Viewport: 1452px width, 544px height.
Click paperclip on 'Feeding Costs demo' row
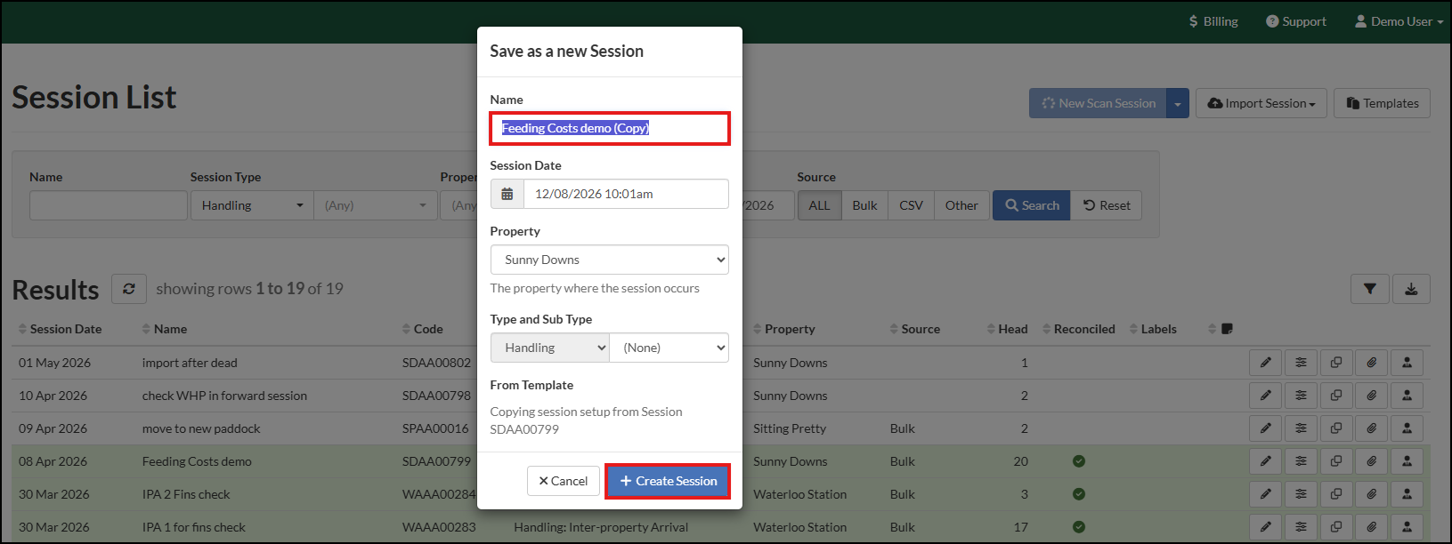point(1372,461)
